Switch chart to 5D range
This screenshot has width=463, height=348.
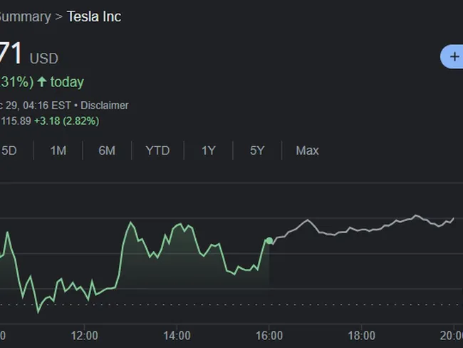click(9, 150)
